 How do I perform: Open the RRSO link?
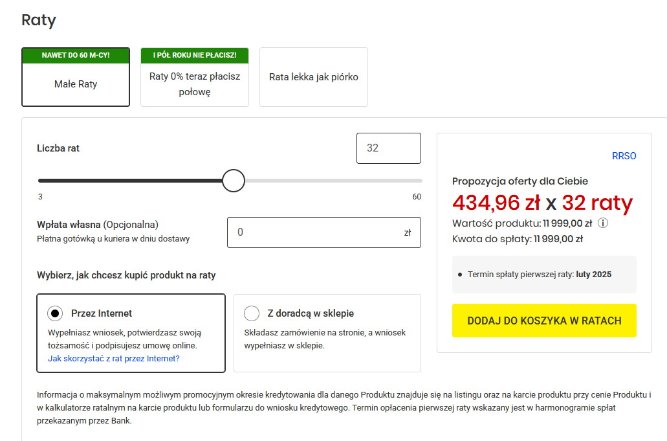[624, 156]
